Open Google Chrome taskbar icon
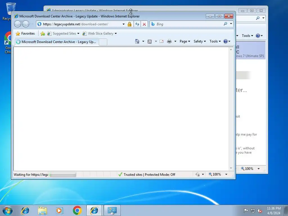 77,210
